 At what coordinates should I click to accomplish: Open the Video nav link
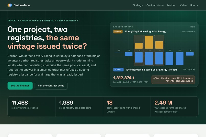click(183, 5)
